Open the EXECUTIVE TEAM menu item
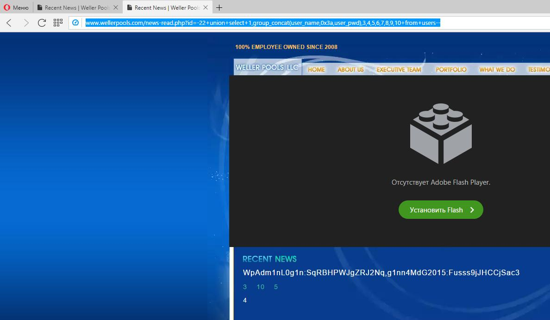This screenshot has height=320, width=550. pos(399,70)
